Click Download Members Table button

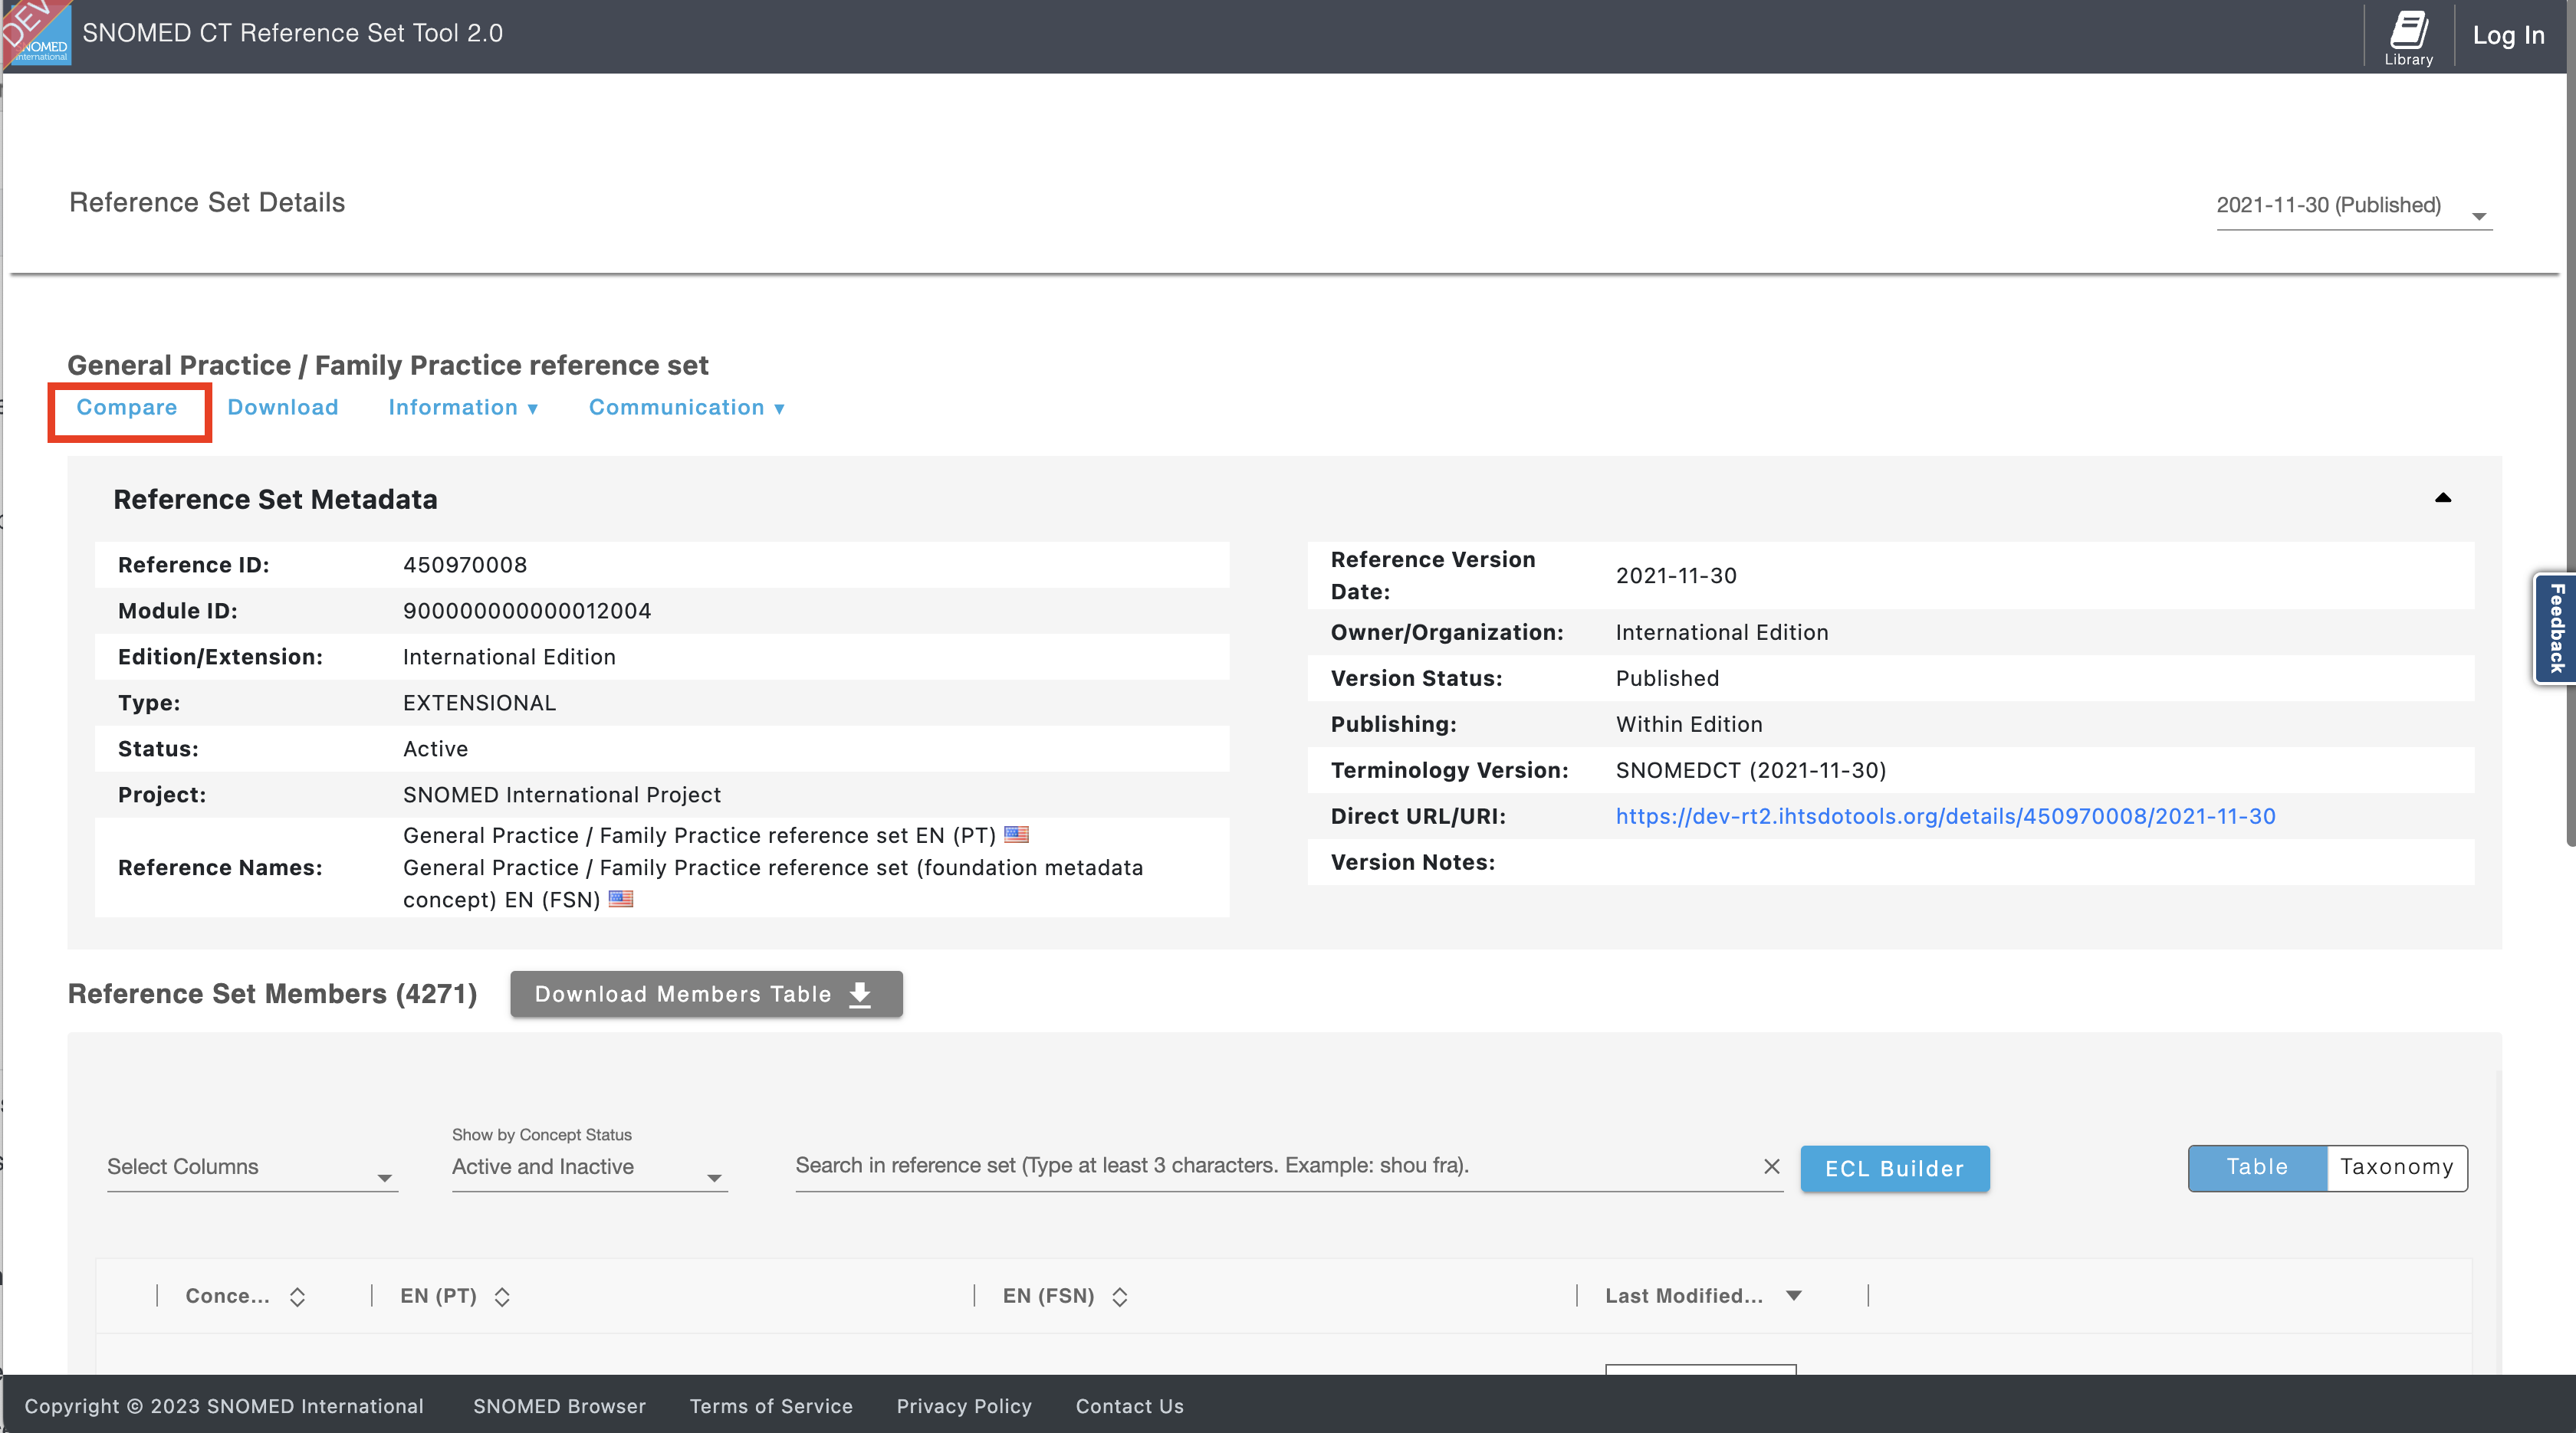[x=706, y=995]
